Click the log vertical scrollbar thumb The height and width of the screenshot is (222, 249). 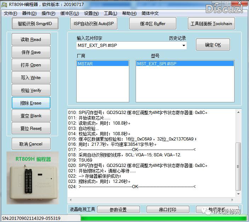pyautogui.click(x=238, y=166)
